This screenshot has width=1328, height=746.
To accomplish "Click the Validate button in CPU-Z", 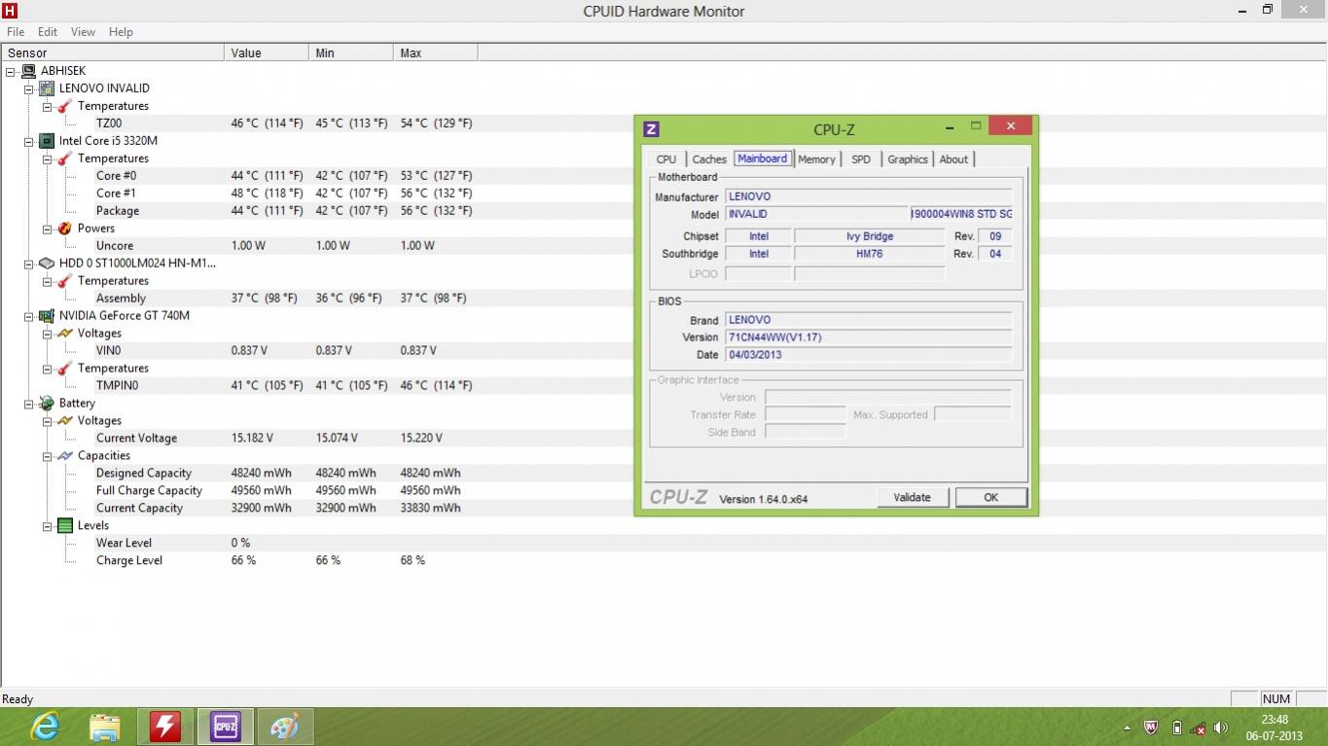I will (x=912, y=497).
